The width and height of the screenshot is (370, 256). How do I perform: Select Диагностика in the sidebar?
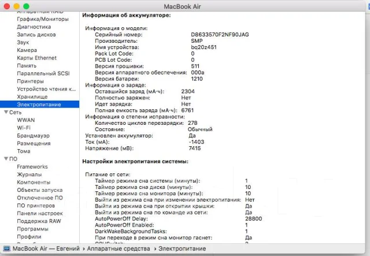pos(34,27)
